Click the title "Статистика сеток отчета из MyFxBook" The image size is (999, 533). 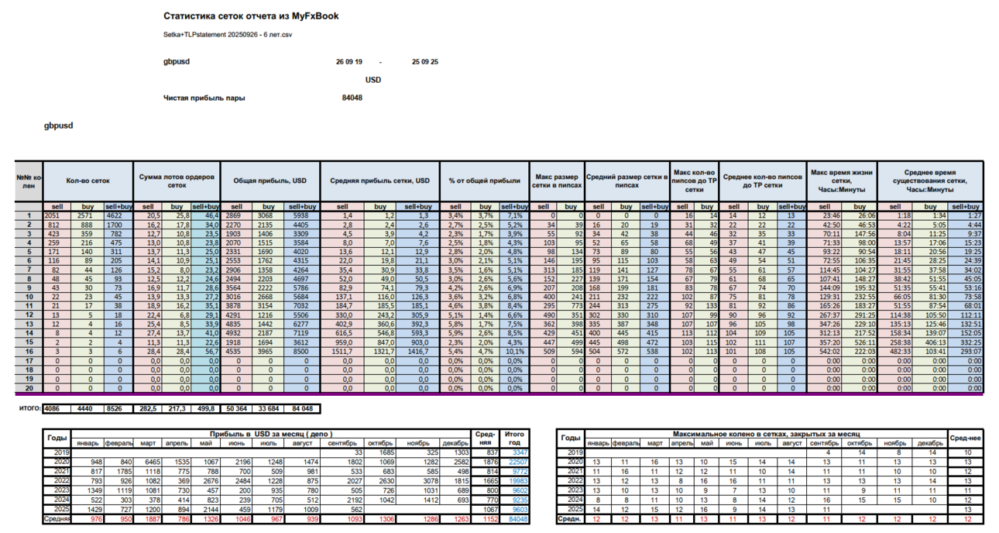[x=251, y=16]
